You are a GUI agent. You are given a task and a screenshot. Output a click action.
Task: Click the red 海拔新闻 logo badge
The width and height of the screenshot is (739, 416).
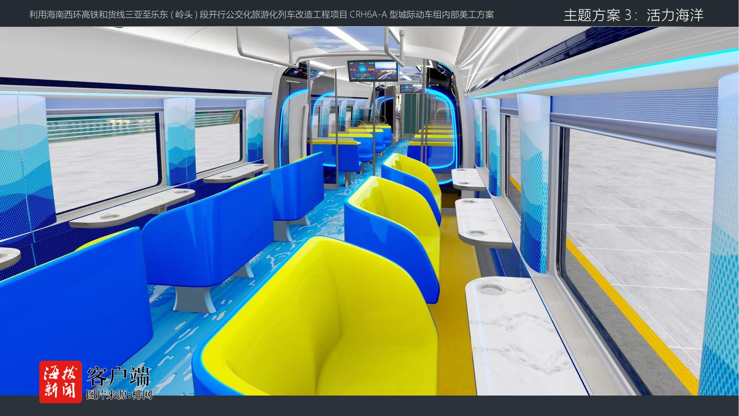pos(60,381)
